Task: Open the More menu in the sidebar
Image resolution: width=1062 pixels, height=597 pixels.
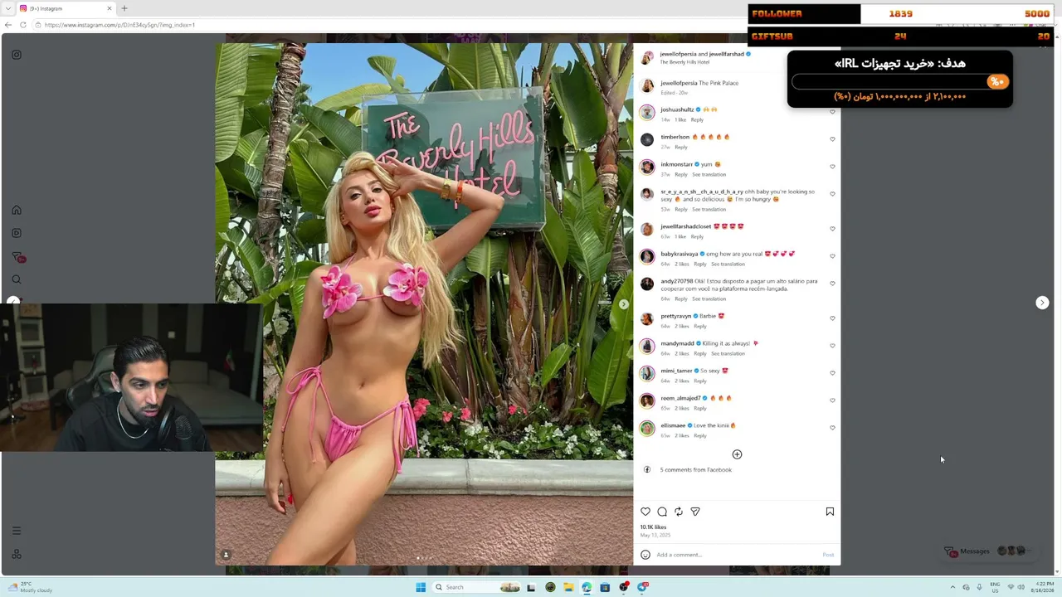Action: [17, 531]
